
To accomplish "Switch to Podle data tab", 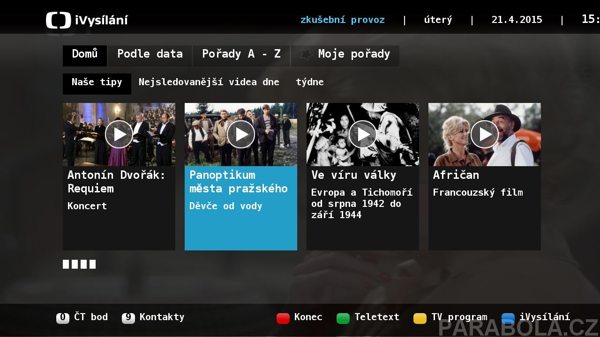I will coord(150,56).
